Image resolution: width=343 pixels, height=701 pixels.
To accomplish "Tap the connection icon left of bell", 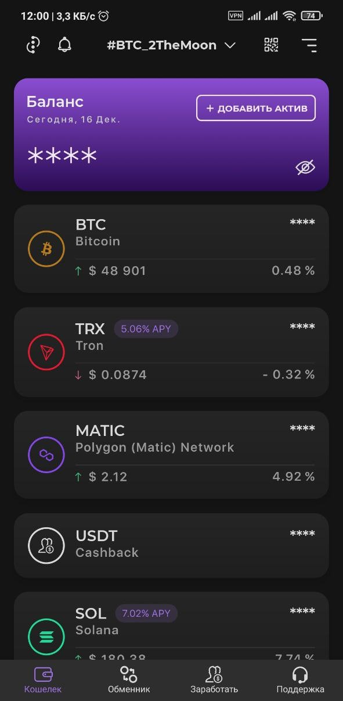I will pyautogui.click(x=33, y=45).
